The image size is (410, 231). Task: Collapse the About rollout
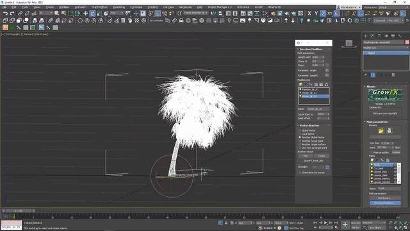point(371,87)
